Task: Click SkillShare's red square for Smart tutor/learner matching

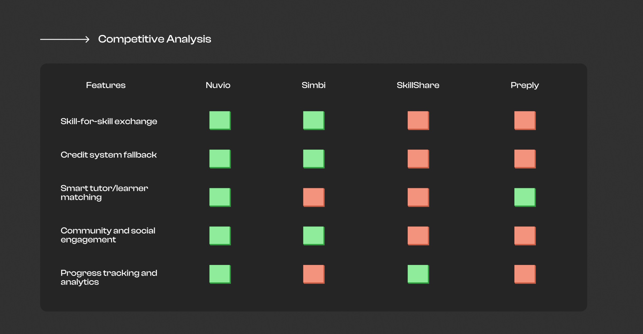Action: (x=418, y=198)
